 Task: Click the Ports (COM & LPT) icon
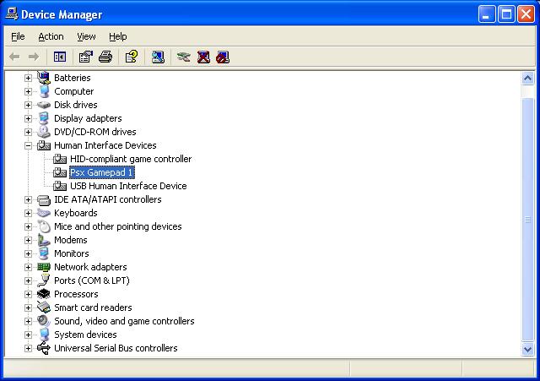[x=44, y=280]
